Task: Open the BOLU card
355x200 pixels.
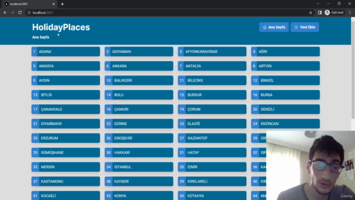Action: [x=139, y=95]
